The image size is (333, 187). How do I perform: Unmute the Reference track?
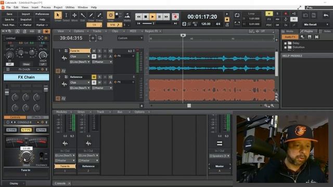pyautogui.click(x=94, y=77)
